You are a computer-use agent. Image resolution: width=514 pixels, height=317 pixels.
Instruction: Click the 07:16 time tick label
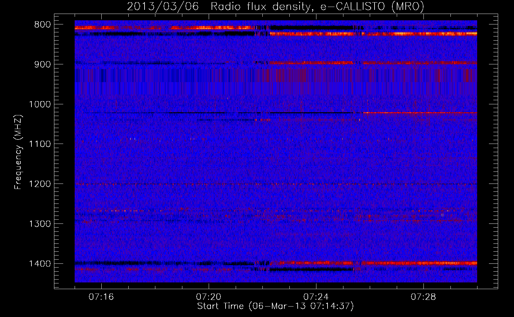pos(101,297)
